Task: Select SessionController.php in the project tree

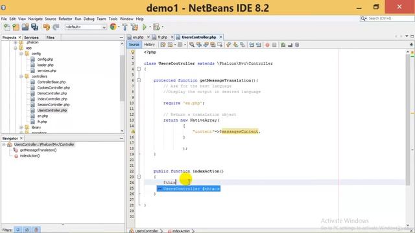Action: click(53, 105)
